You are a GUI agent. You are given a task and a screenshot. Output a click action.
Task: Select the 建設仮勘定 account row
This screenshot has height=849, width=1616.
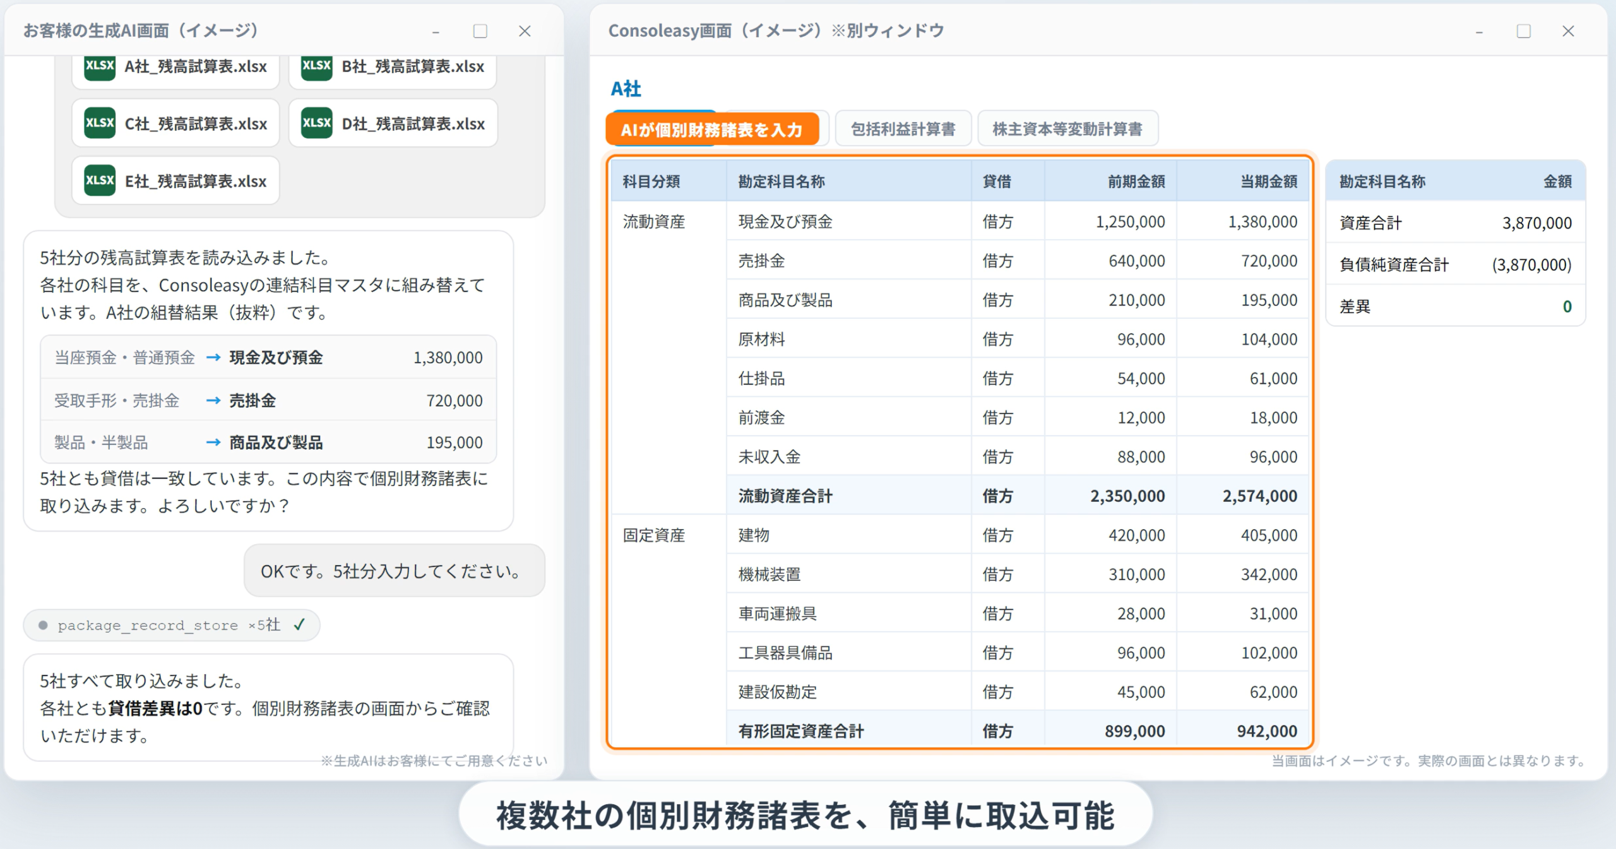1018,692
